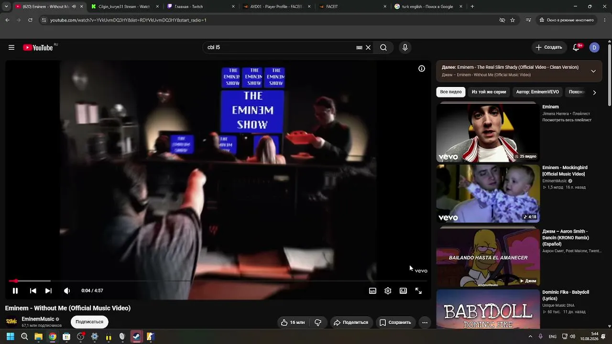Open the Dancin KRONO Remix thumbnail
This screenshot has height=344, width=612.
point(488,257)
